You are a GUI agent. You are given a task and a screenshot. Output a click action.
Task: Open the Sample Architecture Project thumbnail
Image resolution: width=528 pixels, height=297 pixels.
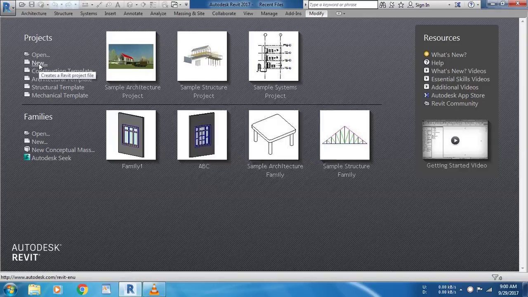tap(131, 56)
